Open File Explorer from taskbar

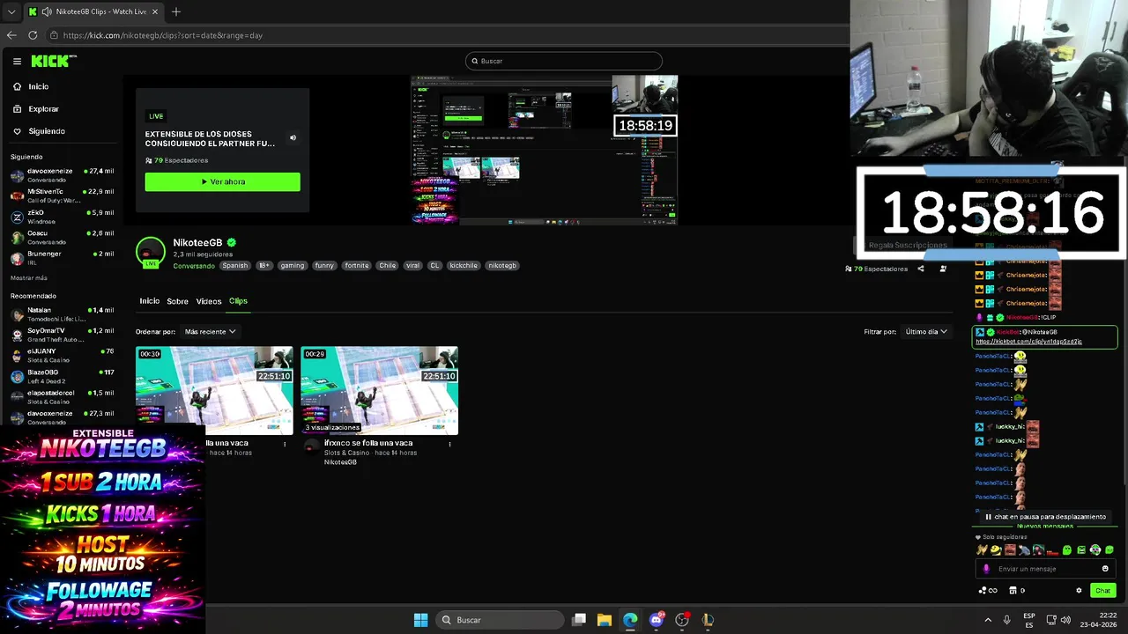tap(605, 620)
